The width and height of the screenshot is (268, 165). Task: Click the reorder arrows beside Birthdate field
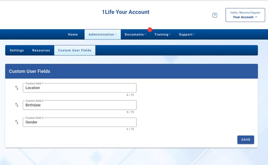(x=17, y=105)
